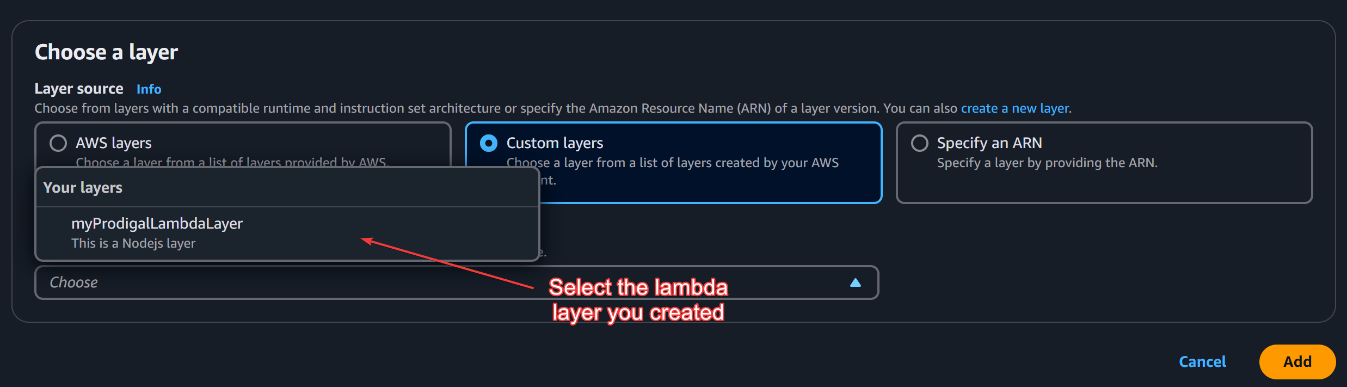Collapse the layer list with the triangle arrow

point(855,282)
